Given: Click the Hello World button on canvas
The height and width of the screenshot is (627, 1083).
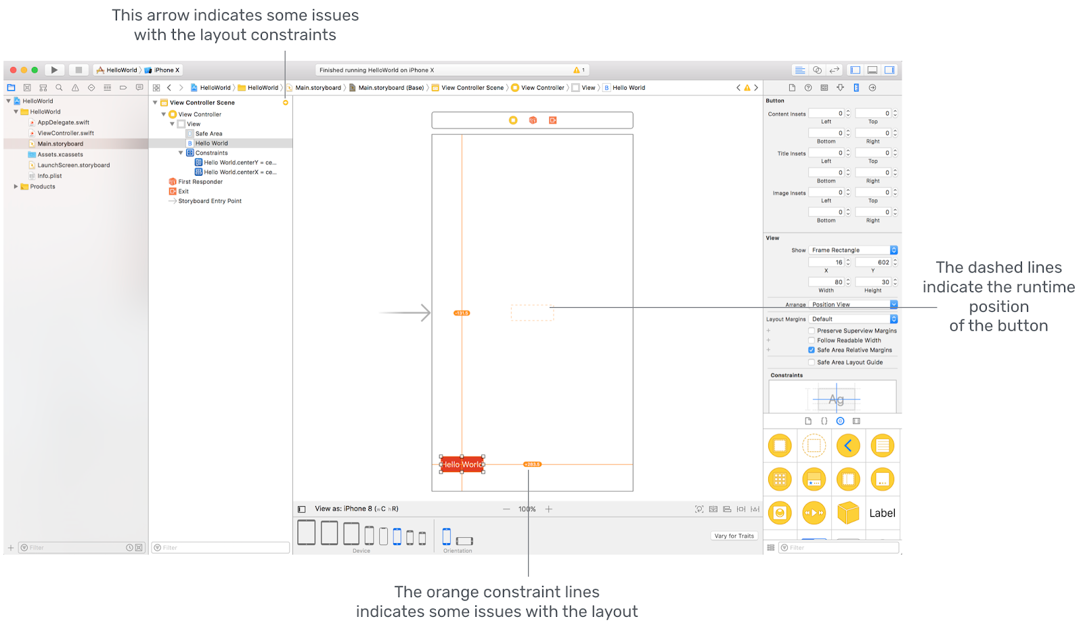Looking at the screenshot, I should (x=462, y=464).
